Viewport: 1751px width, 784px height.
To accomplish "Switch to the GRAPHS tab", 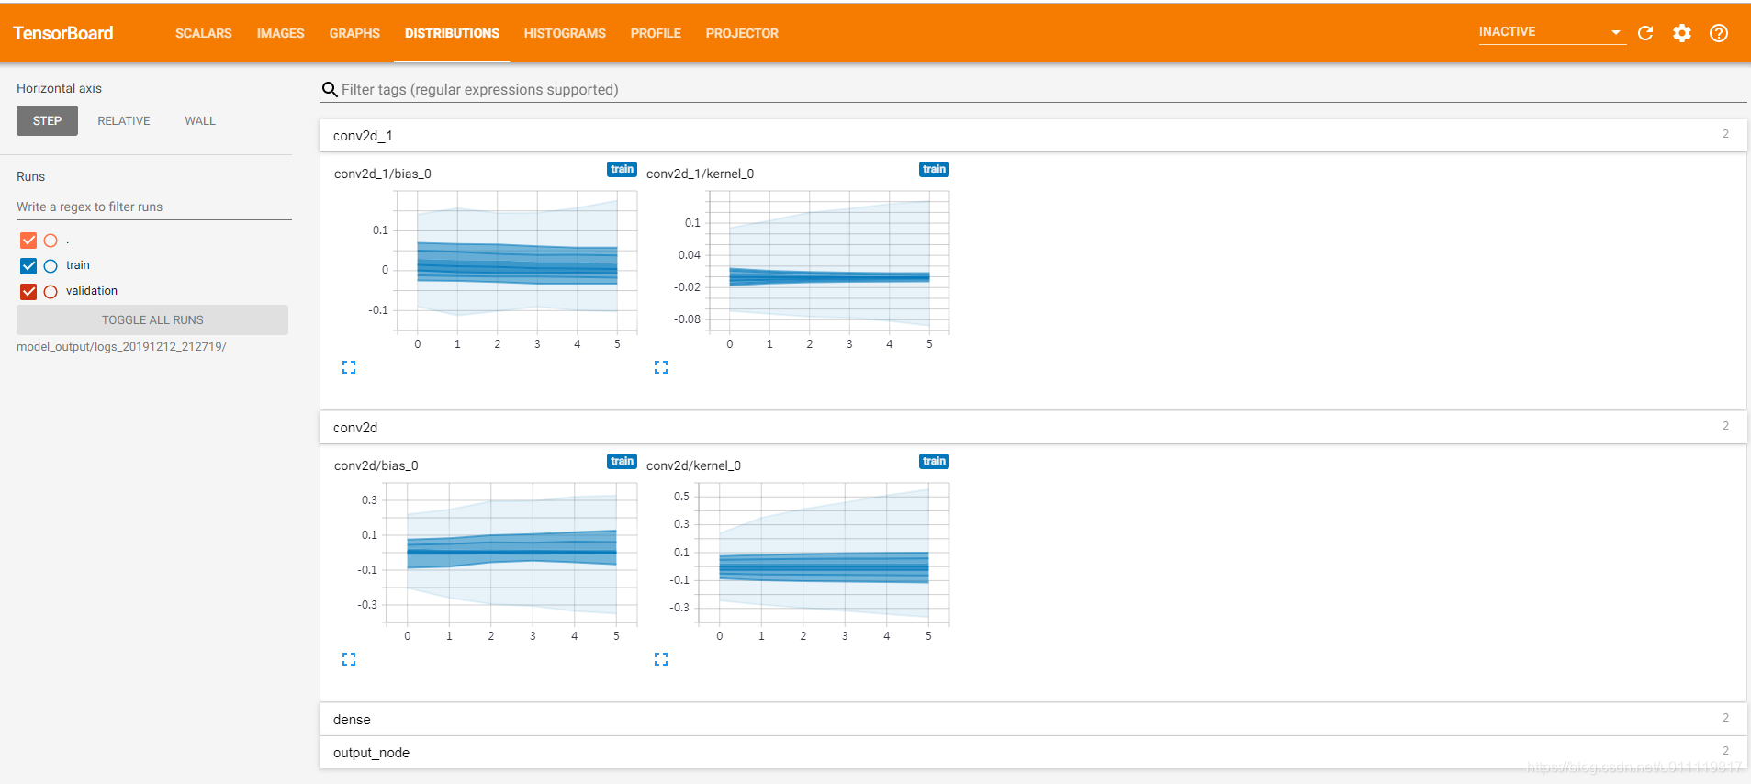I will coord(354,33).
